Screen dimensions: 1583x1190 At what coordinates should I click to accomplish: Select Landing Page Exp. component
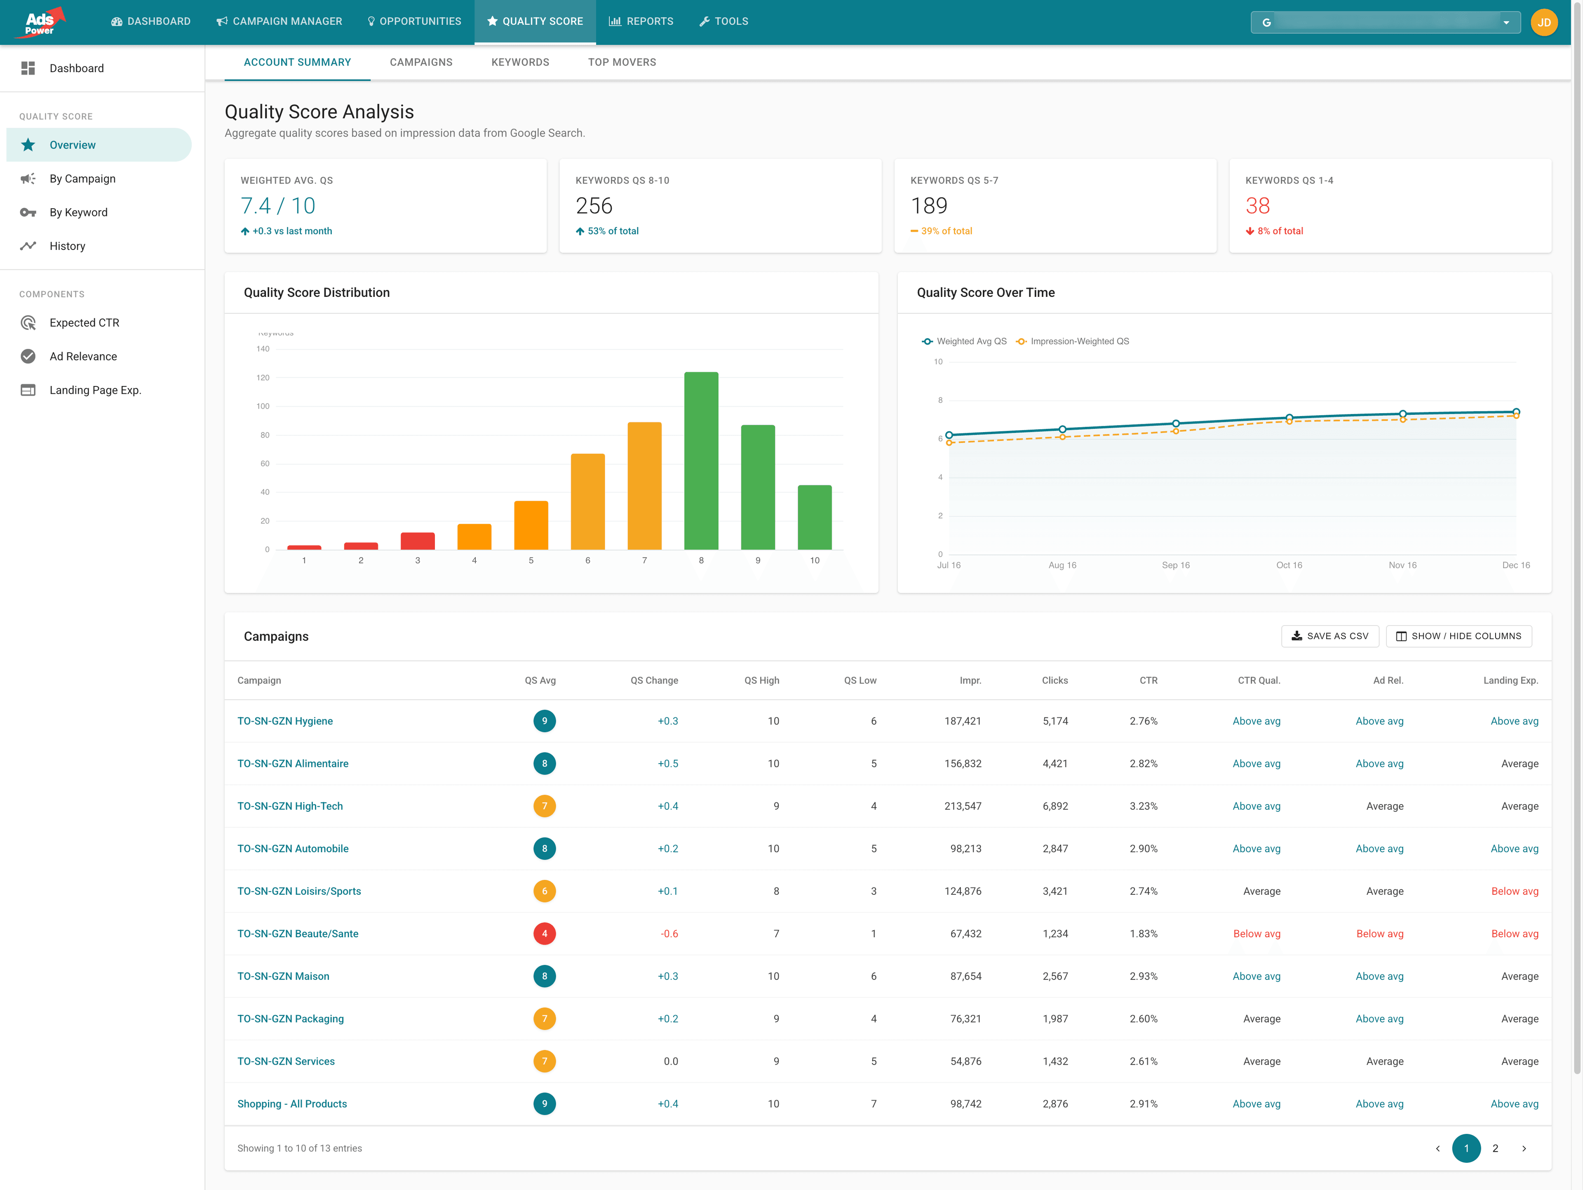click(x=95, y=390)
